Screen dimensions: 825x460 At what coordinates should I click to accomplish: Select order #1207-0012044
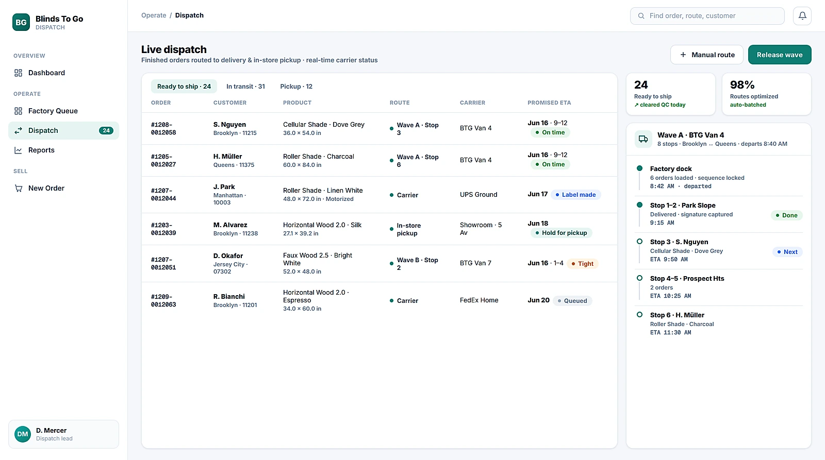pyautogui.click(x=379, y=195)
